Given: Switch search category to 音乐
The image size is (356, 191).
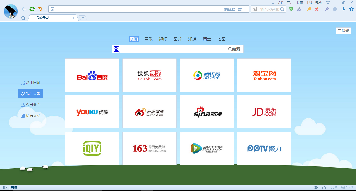Looking at the screenshot, I should tap(149, 39).
